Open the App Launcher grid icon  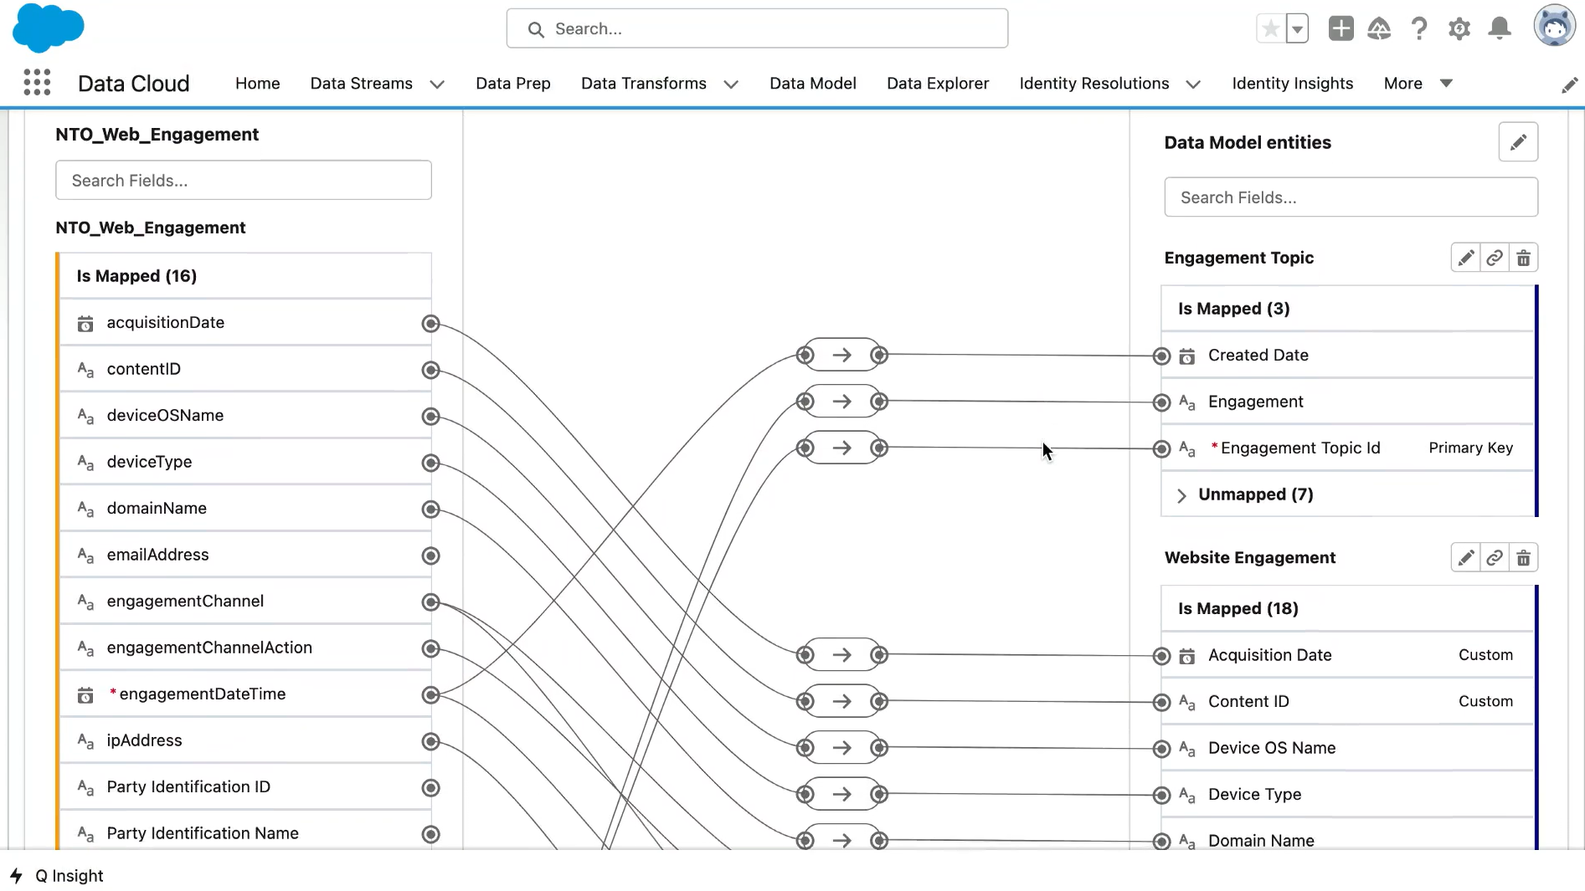tap(37, 83)
